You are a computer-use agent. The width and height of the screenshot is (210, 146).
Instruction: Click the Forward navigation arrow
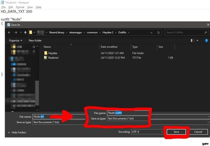pyautogui.click(x=15, y=33)
